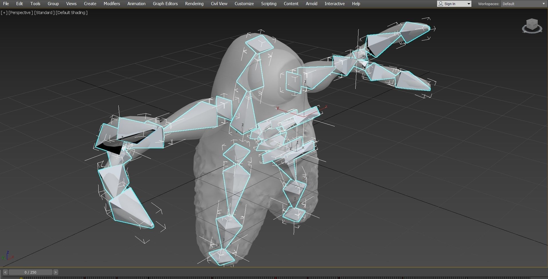The width and height of the screenshot is (548, 279).
Task: Open the Group menu
Action: pyautogui.click(x=53, y=4)
